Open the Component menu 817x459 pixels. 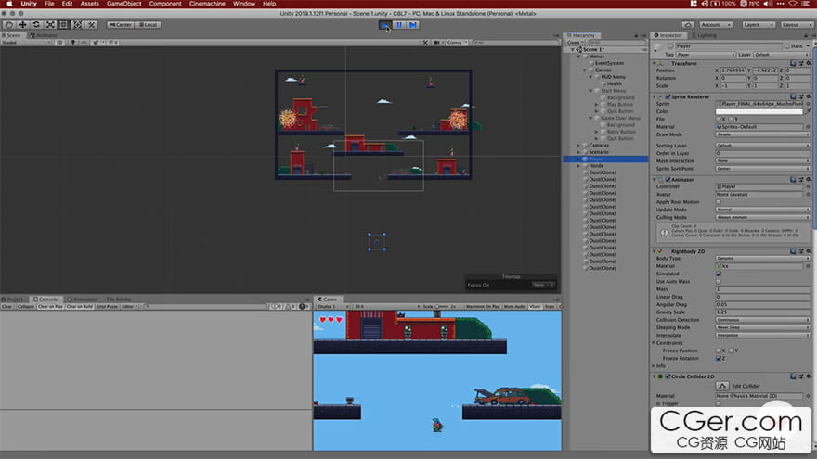165,4
